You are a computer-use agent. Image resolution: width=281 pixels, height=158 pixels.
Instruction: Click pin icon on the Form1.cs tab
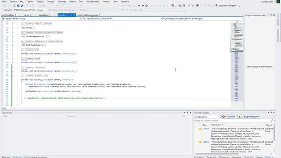pos(68,15)
